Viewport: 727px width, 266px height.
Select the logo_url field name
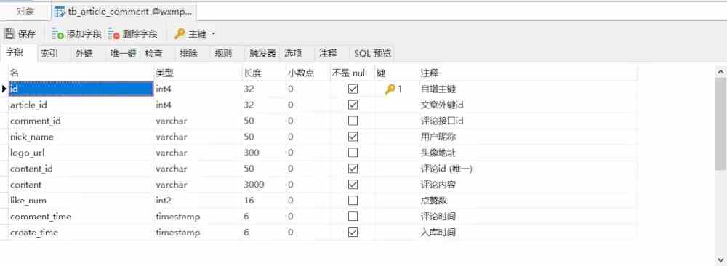(x=28, y=153)
